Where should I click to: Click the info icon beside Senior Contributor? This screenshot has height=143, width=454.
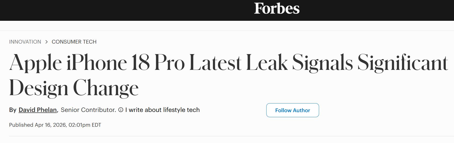pyautogui.click(x=121, y=110)
